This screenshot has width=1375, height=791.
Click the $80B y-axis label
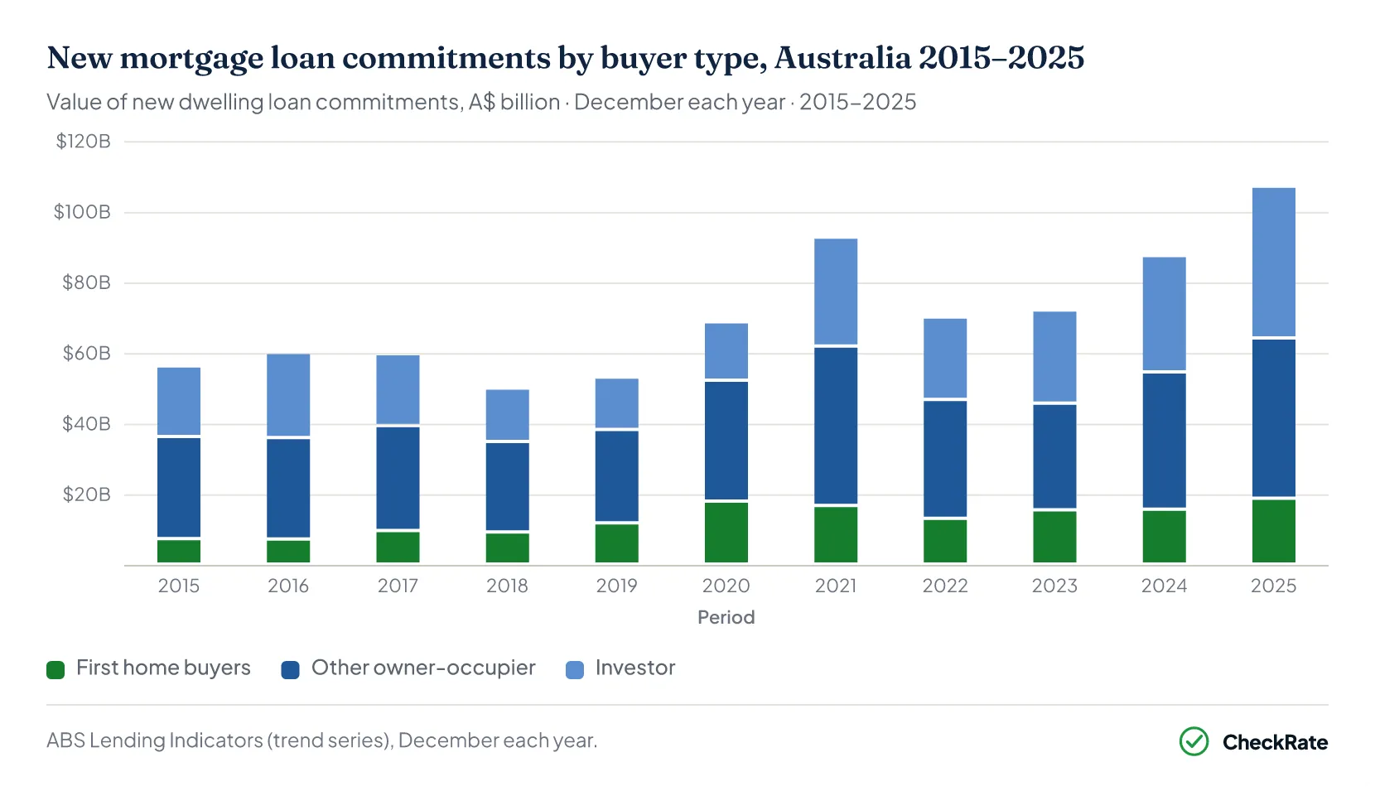(86, 282)
